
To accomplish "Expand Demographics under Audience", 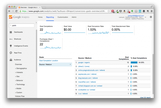I will [21, 68].
